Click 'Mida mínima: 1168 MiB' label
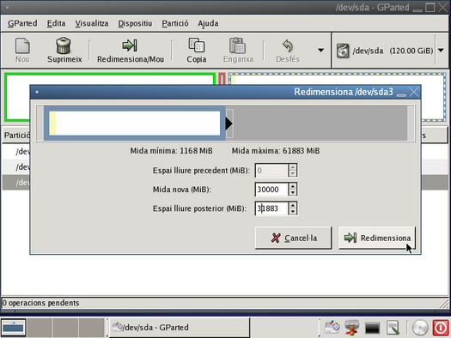Screen dimensions: 451x338 tap(172, 151)
